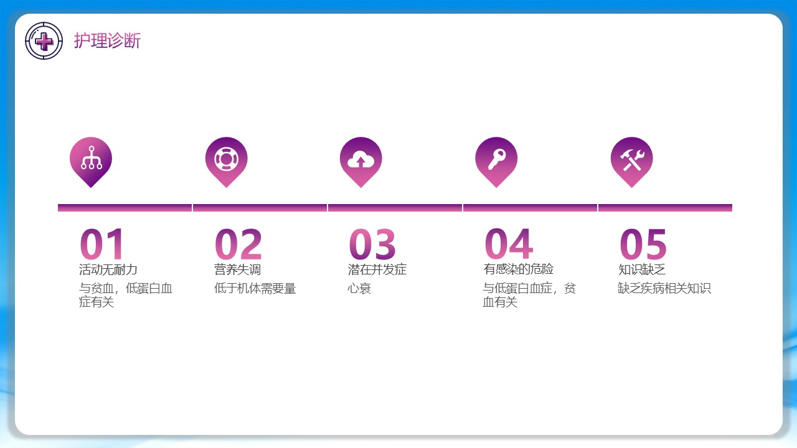The height and width of the screenshot is (448, 797).
Task: Select the heading 有感染的危险
Action: coord(519,269)
